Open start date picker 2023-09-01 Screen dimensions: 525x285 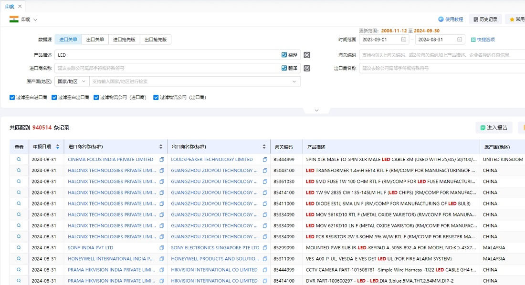(384, 40)
